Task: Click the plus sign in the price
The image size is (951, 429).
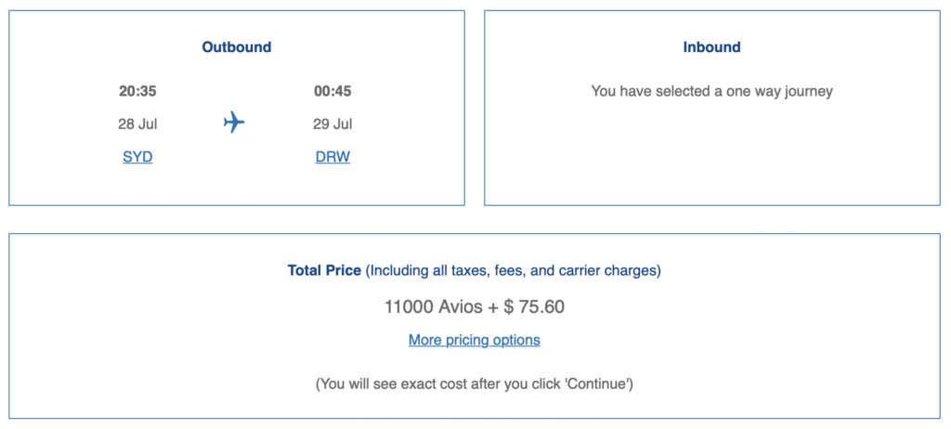Action: point(492,306)
